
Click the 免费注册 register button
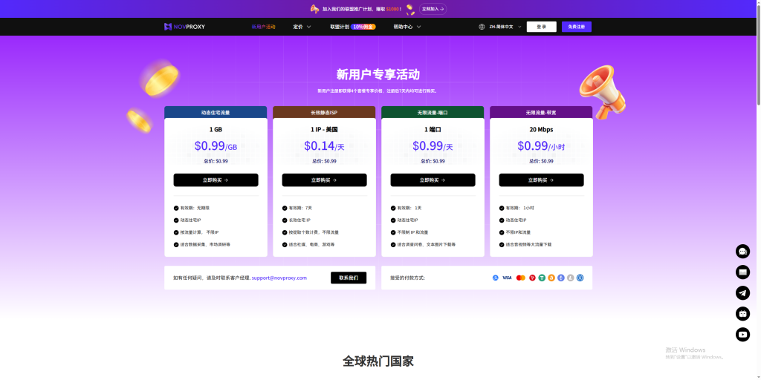pyautogui.click(x=576, y=27)
